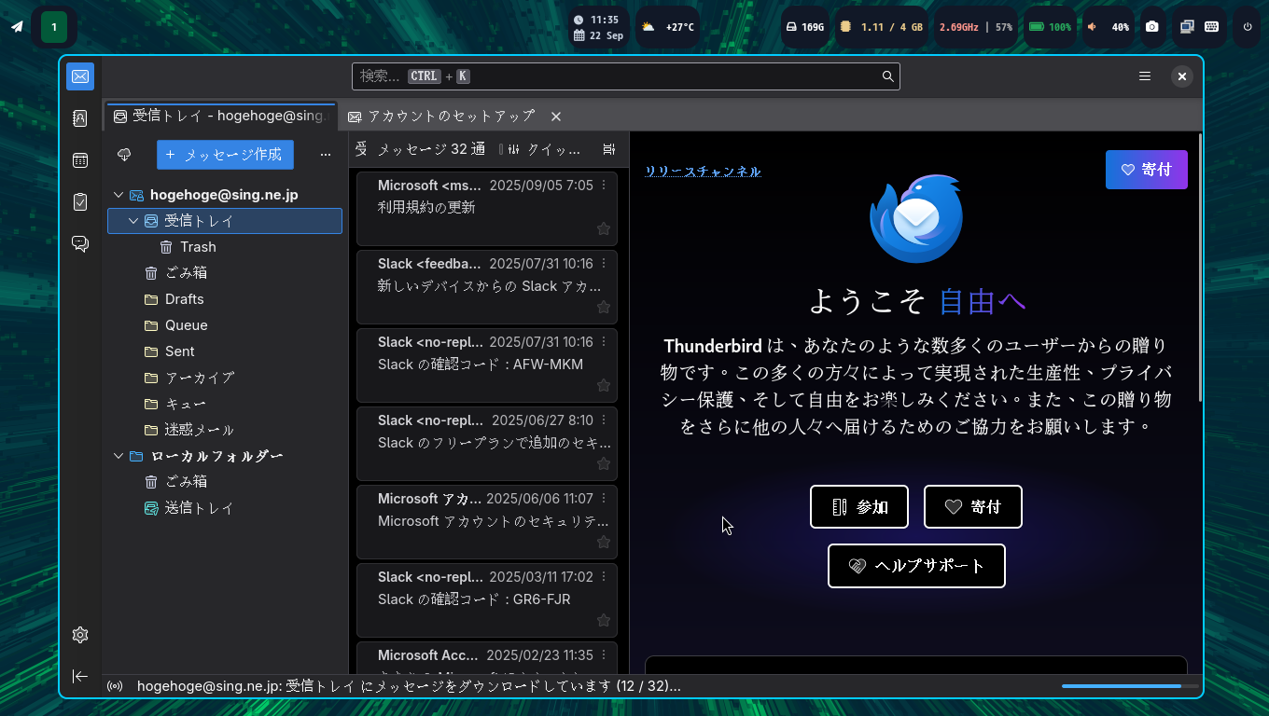Image resolution: width=1269 pixels, height=716 pixels.
Task: Open more menu for 2025/02/23 Microsoft message
Action: pos(604,655)
